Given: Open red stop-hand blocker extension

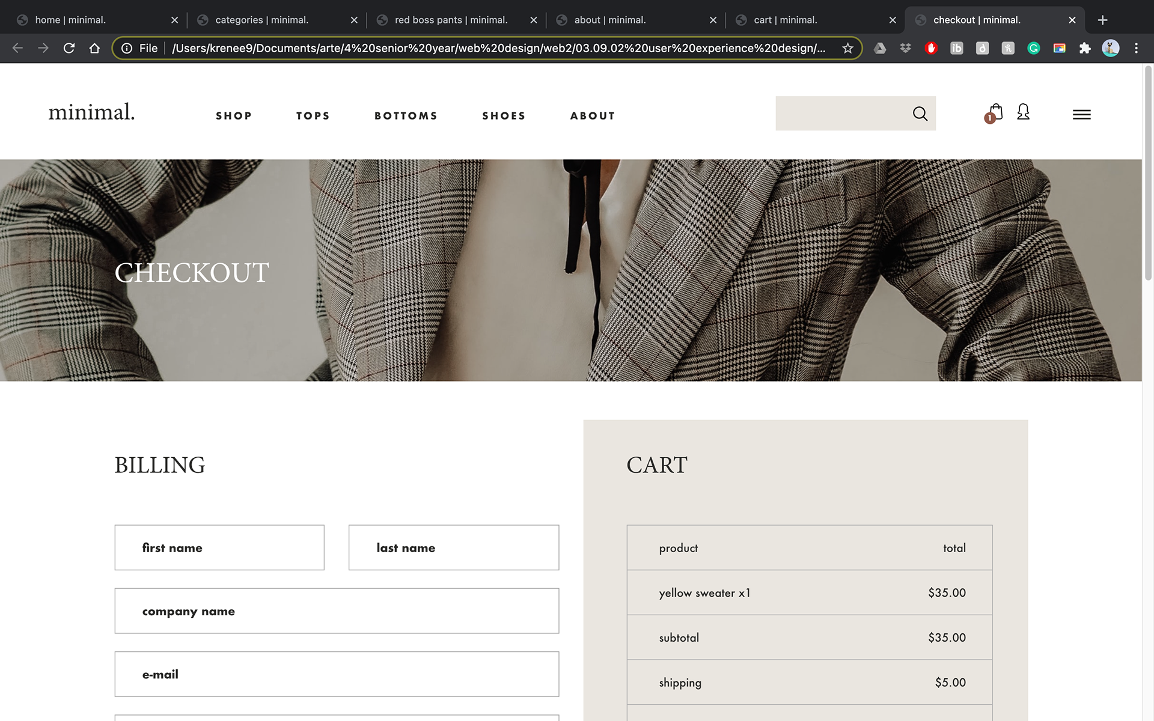Looking at the screenshot, I should [x=931, y=48].
